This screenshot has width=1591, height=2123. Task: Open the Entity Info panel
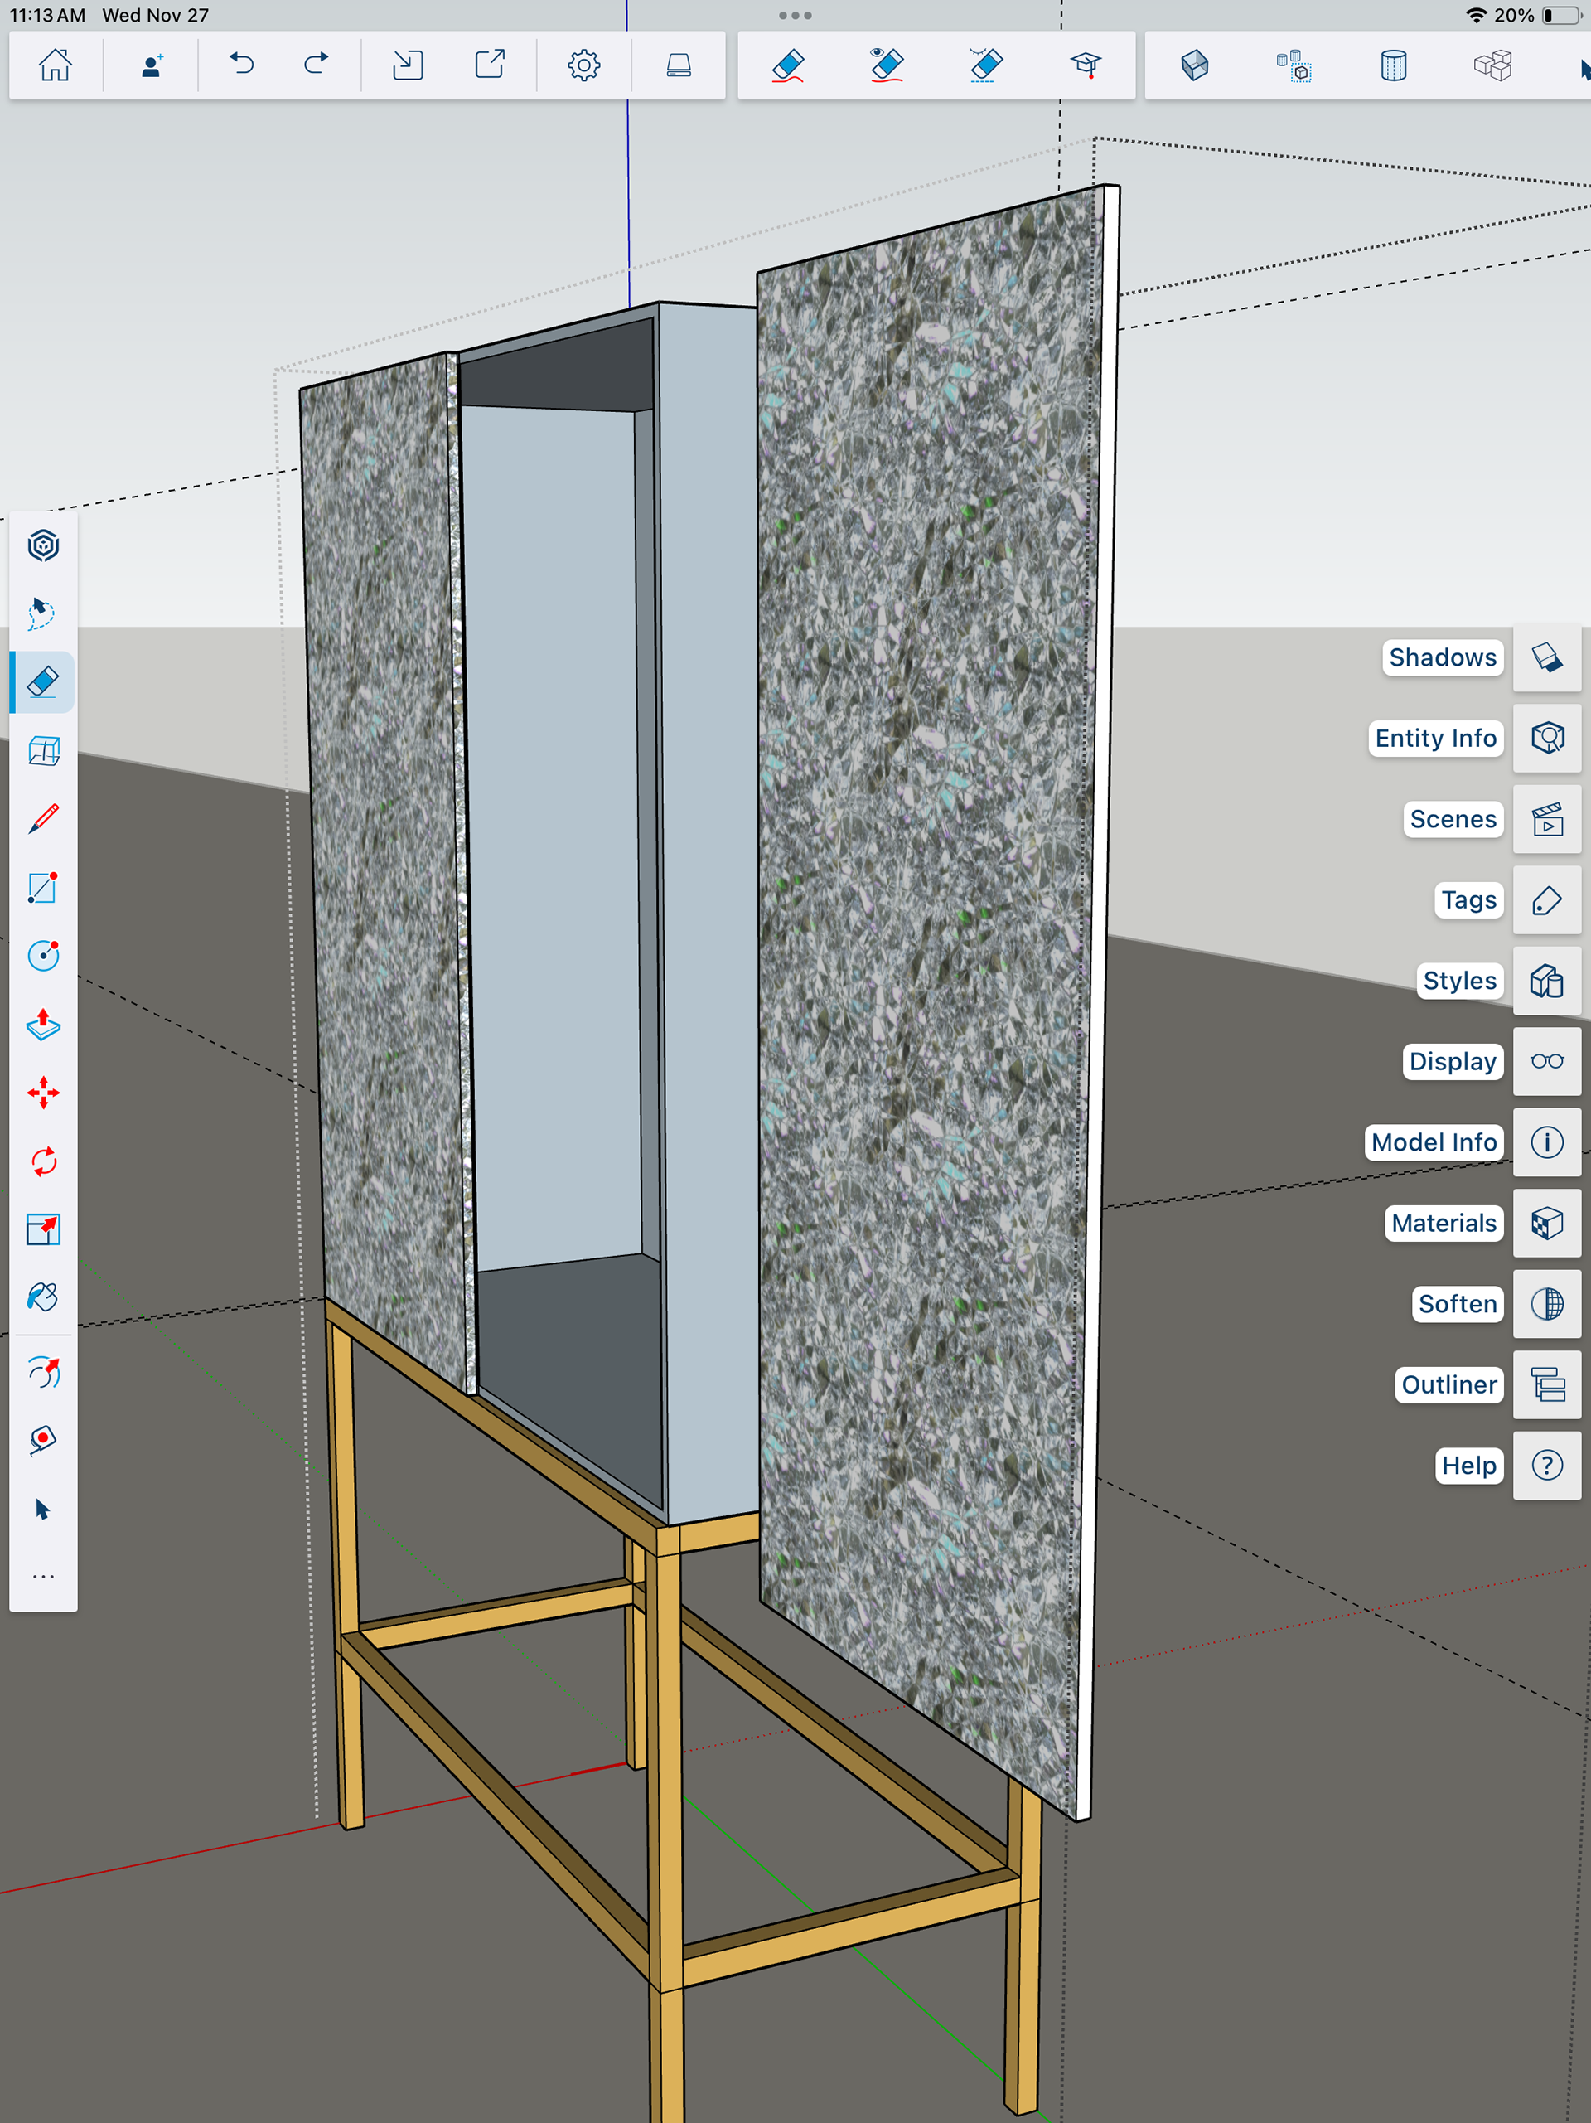pyautogui.click(x=1546, y=738)
